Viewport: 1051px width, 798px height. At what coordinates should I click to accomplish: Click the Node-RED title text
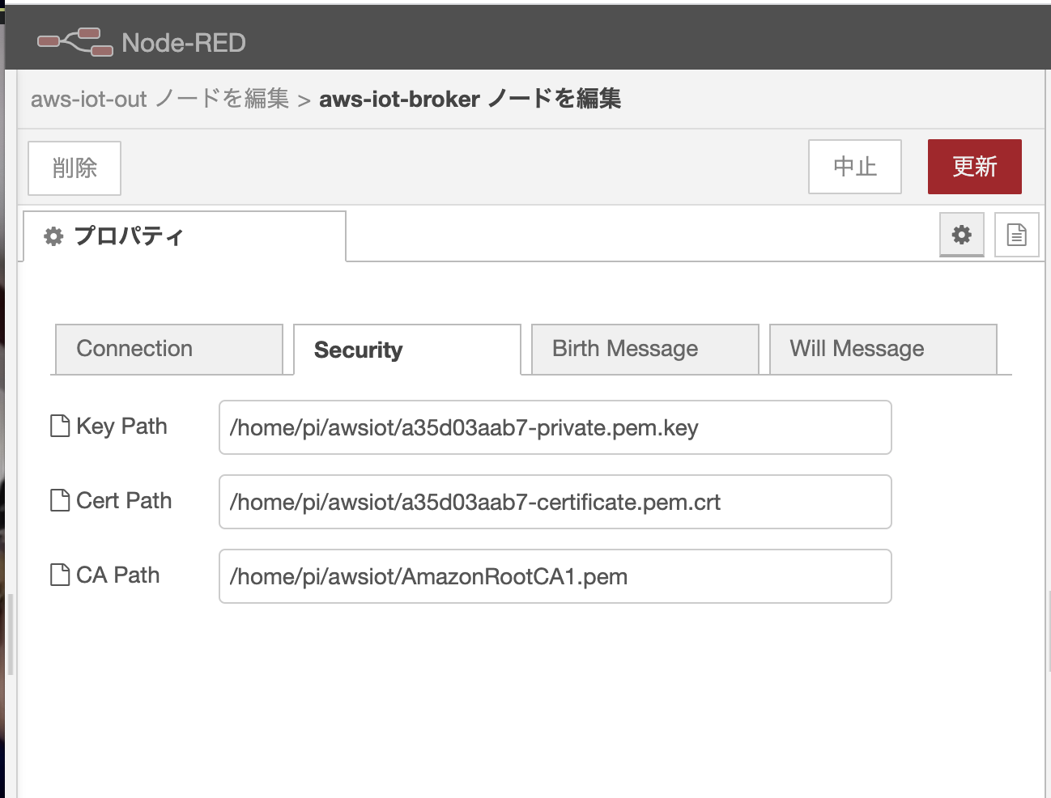pos(184,43)
